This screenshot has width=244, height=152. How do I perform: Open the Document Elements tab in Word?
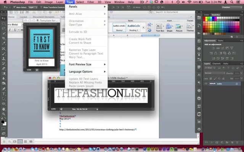[x=43, y=17]
